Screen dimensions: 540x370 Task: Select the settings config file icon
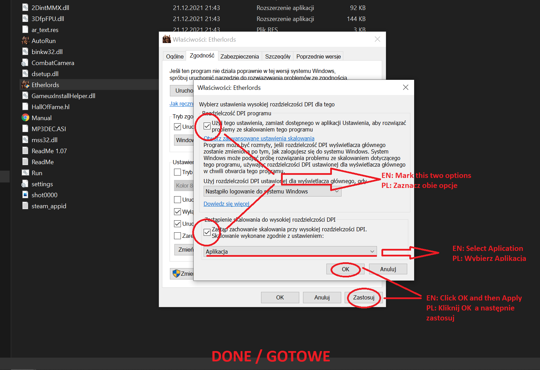(25, 184)
